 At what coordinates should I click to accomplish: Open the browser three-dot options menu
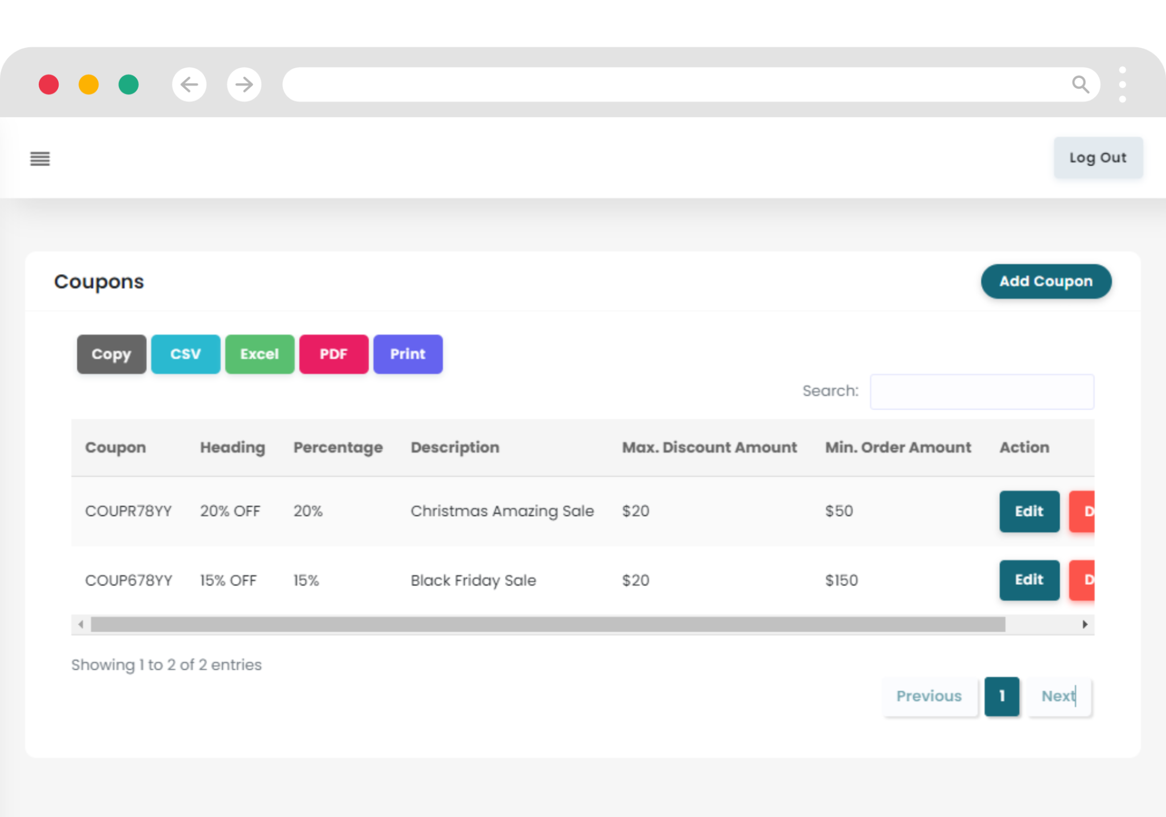pyautogui.click(x=1123, y=84)
